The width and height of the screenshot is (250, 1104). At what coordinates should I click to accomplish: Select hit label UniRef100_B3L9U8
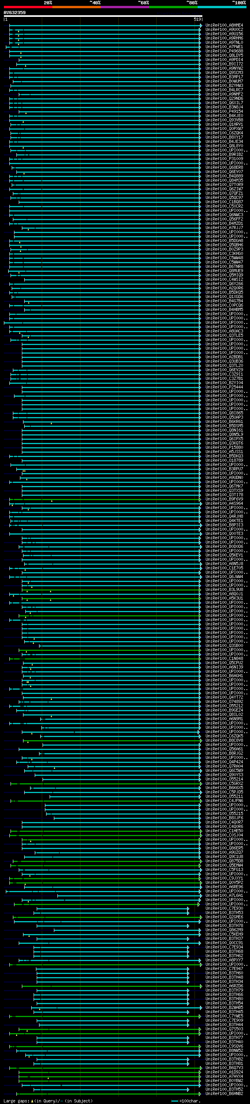tap(224, 589)
